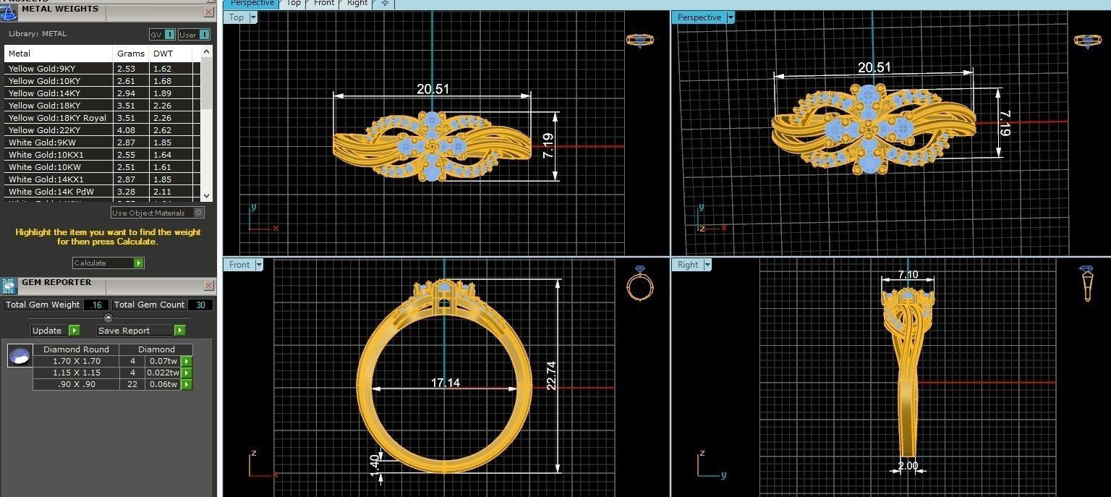Click the Grams column header
The height and width of the screenshot is (497, 1111).
click(x=132, y=54)
